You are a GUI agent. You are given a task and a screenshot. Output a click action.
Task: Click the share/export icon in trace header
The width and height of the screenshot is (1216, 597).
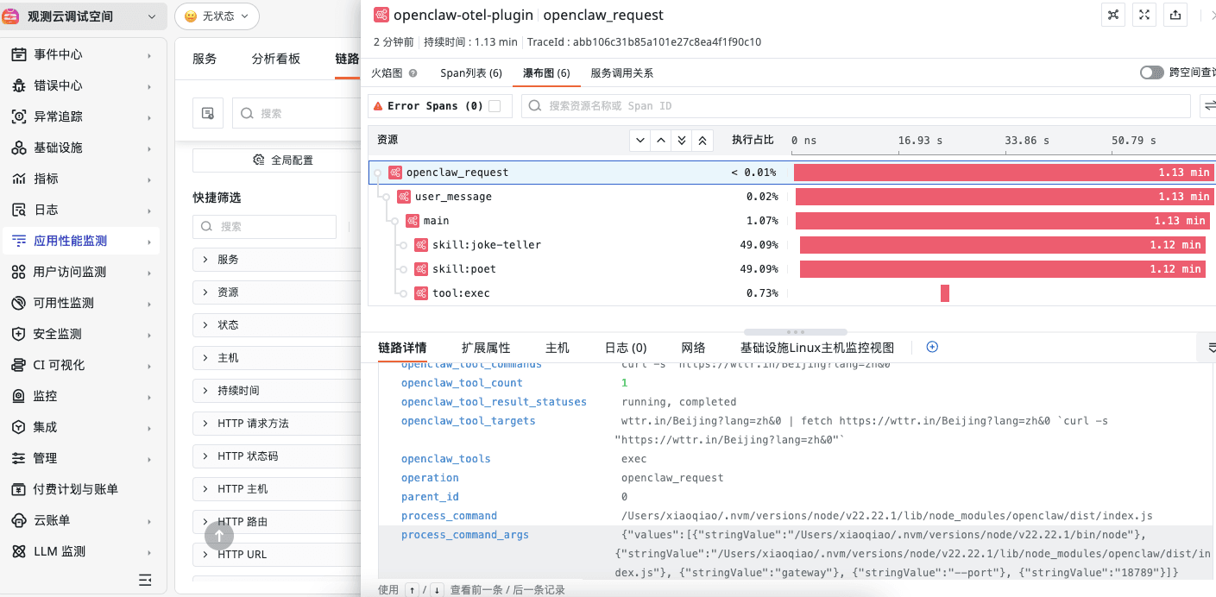point(1175,15)
